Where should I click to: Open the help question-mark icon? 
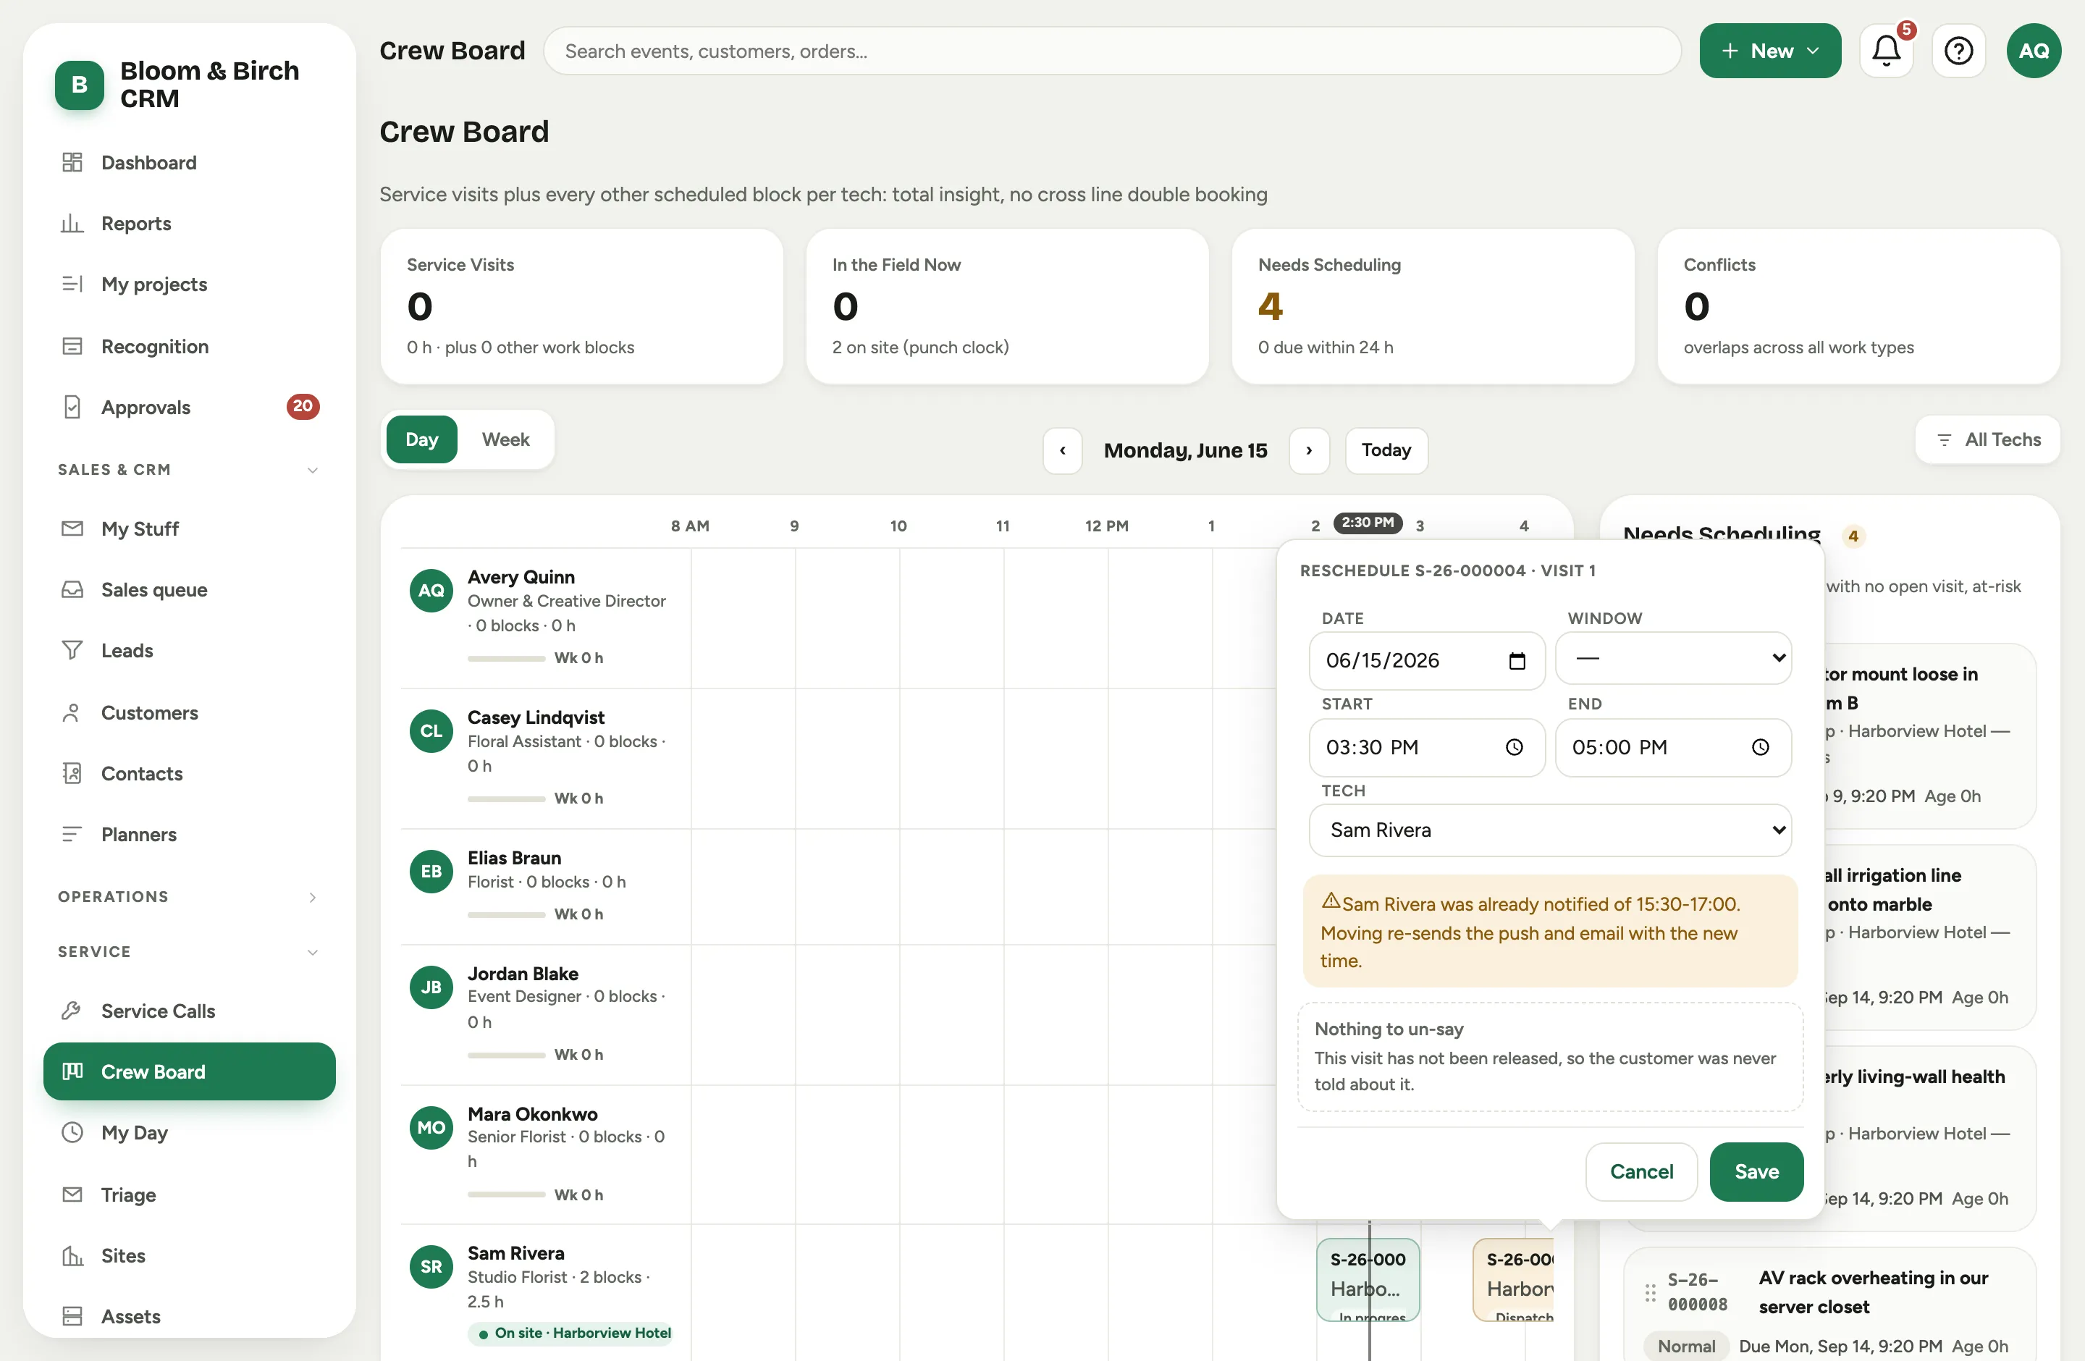[1958, 51]
